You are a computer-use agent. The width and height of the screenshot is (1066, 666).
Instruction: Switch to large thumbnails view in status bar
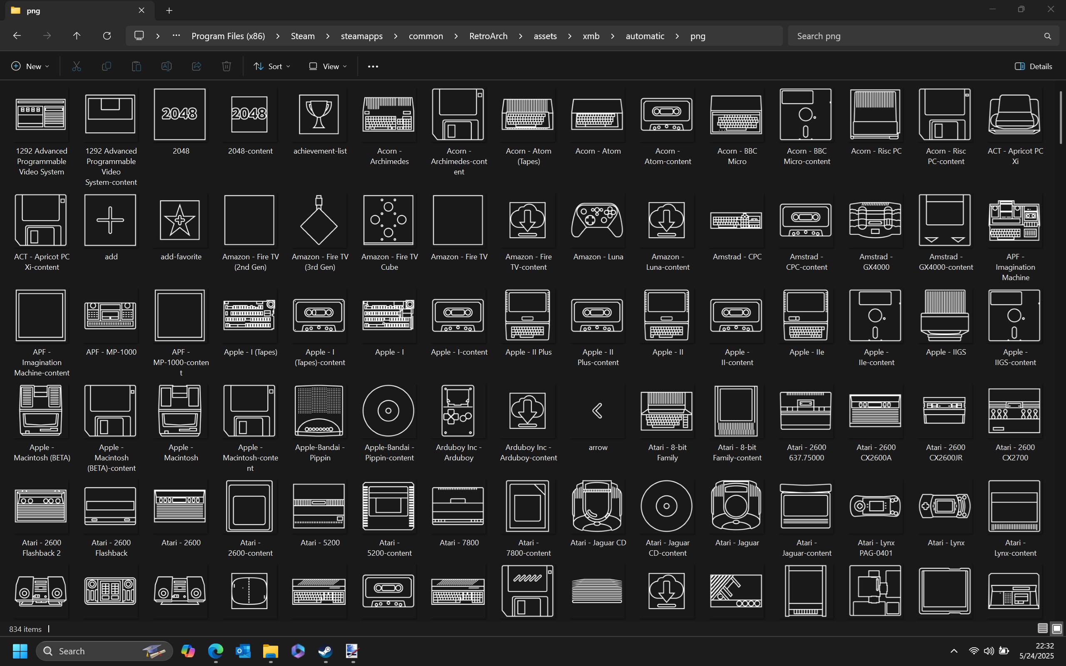tap(1057, 629)
